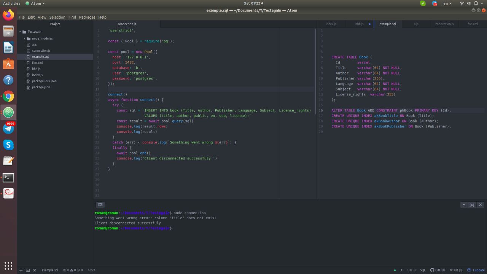
Task: Open Git (0) panel in status bar
Action: [456, 270]
